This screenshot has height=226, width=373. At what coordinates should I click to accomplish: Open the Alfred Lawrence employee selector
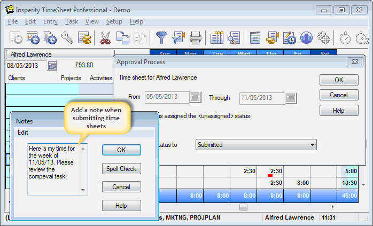(x=60, y=54)
